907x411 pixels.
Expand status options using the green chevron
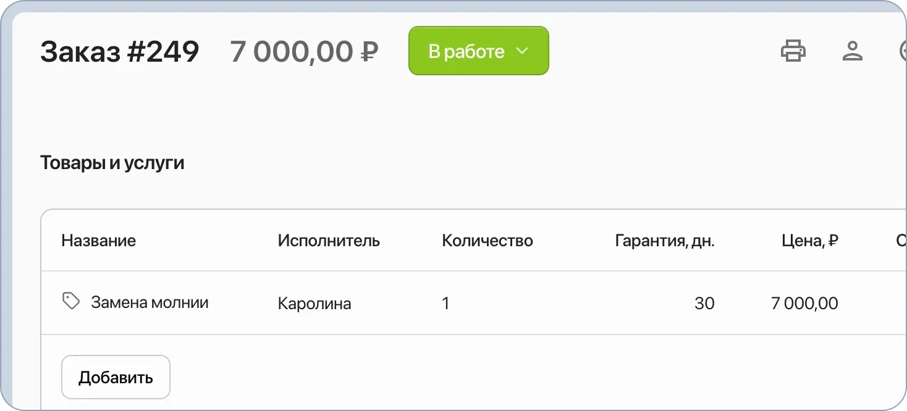pos(522,51)
